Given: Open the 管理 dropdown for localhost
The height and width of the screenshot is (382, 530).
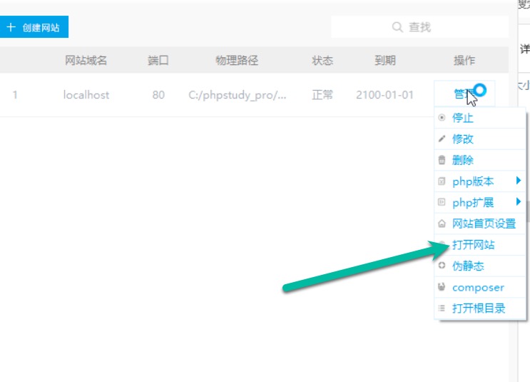Looking at the screenshot, I should click(464, 94).
